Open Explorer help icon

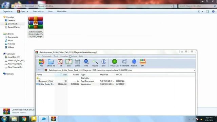pos(213,12)
